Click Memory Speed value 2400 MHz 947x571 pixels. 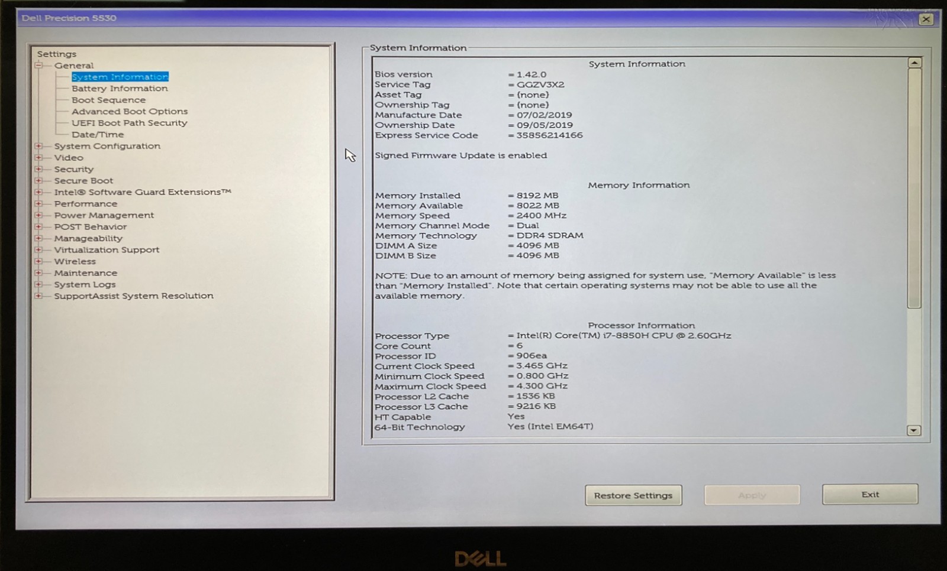(542, 216)
